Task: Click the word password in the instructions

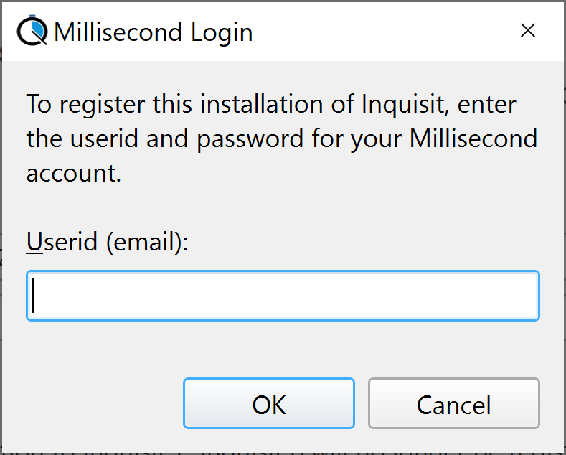Action: click(250, 140)
